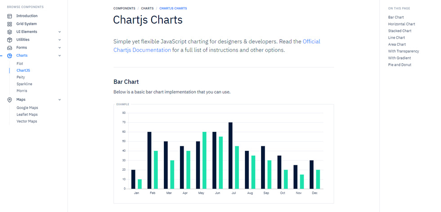441x212 pixels.
Task: Click the Chartjs Charts page title
Action: tap(148, 20)
